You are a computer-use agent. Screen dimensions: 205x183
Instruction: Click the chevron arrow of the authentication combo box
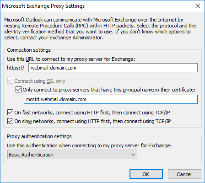pos(133,155)
